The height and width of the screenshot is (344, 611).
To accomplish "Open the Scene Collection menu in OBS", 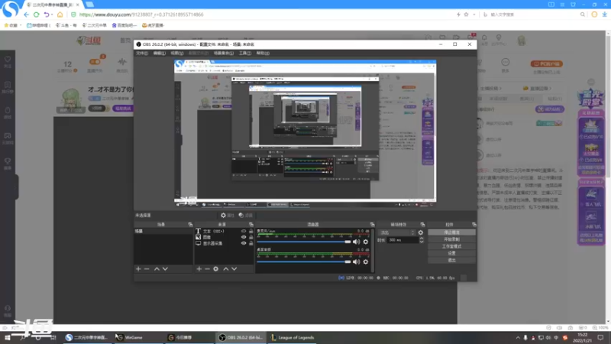I will point(224,53).
